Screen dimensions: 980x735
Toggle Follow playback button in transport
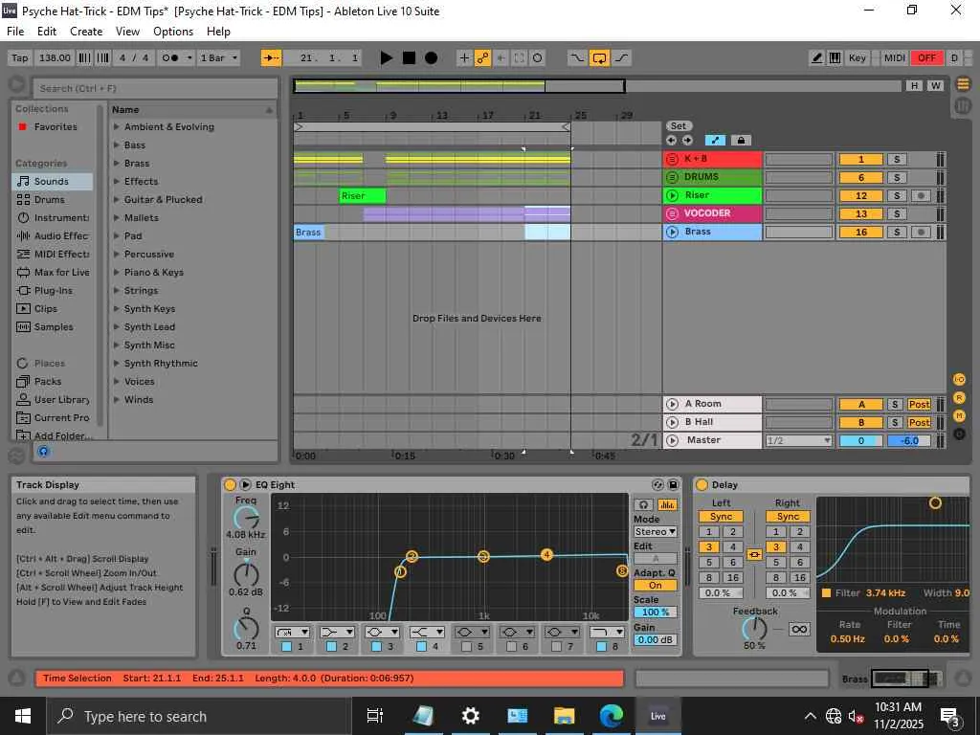pos(271,58)
